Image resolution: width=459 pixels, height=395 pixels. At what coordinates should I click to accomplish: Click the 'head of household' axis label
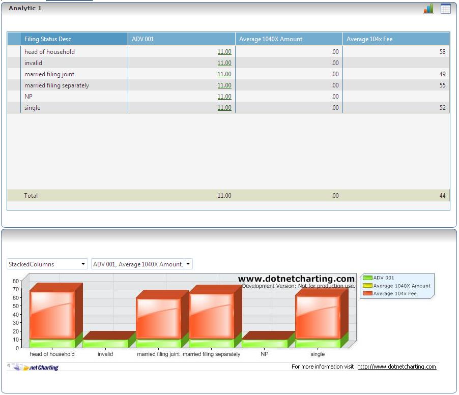[x=52, y=354]
